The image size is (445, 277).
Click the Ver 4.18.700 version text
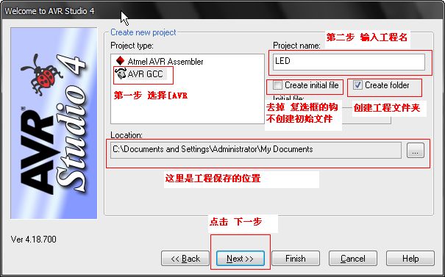coord(34,240)
